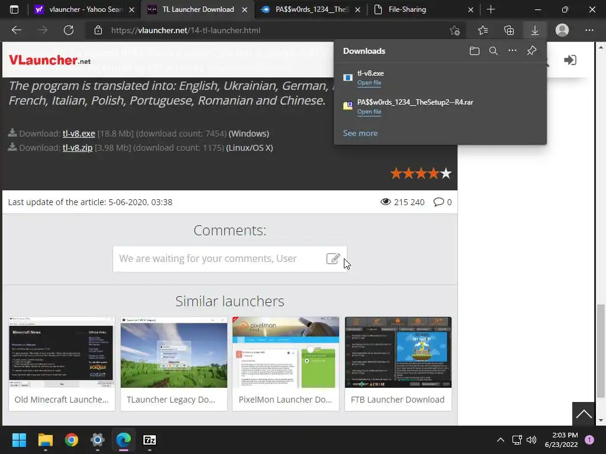This screenshot has width=606, height=454.
Task: Click the comment edit pencil icon
Action: tap(333, 258)
